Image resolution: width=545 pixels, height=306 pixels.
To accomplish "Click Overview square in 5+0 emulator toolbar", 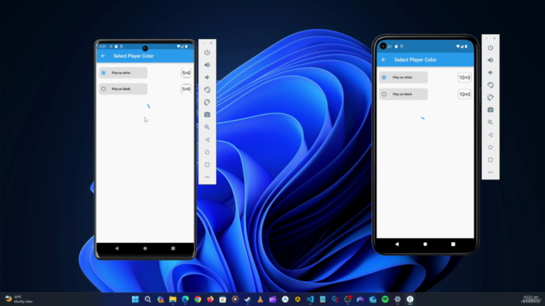I will click(207, 164).
